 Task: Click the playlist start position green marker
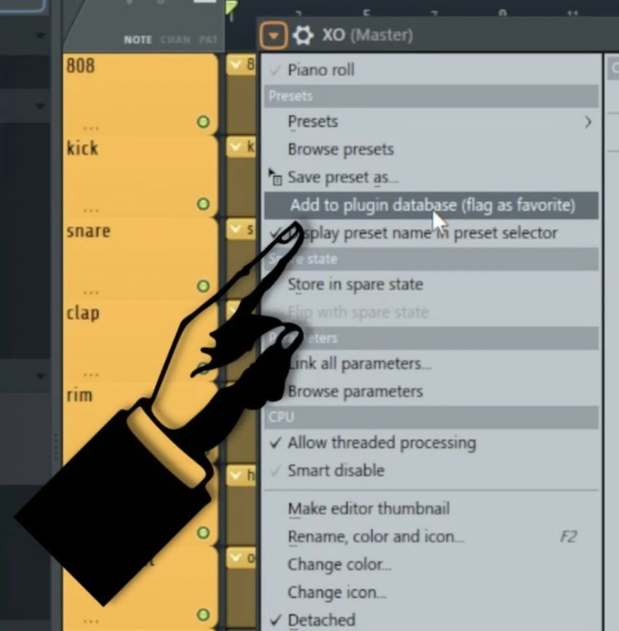coord(231,8)
